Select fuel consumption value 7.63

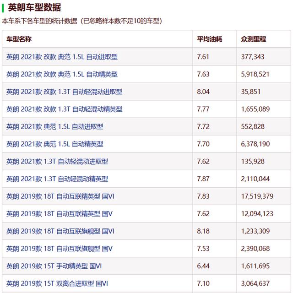click(203, 74)
